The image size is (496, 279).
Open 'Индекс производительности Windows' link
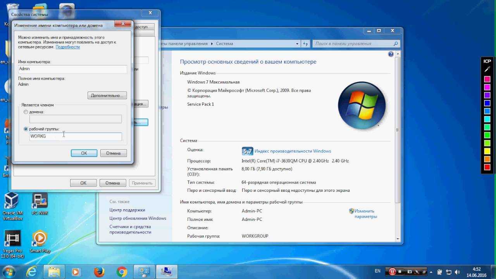[293, 151]
